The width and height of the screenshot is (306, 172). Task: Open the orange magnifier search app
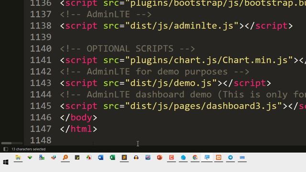pos(66,158)
